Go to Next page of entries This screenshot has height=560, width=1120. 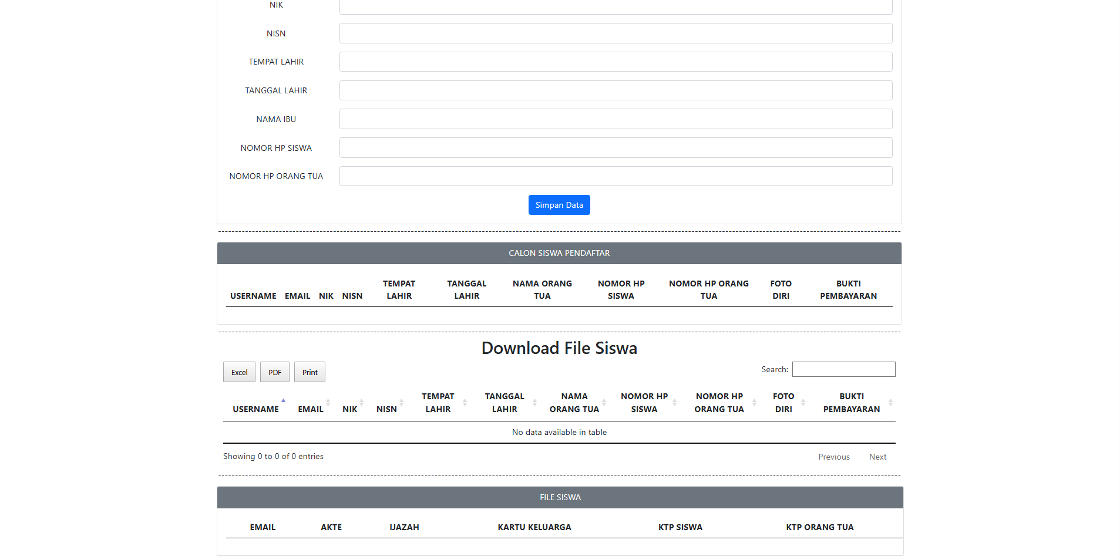877,457
